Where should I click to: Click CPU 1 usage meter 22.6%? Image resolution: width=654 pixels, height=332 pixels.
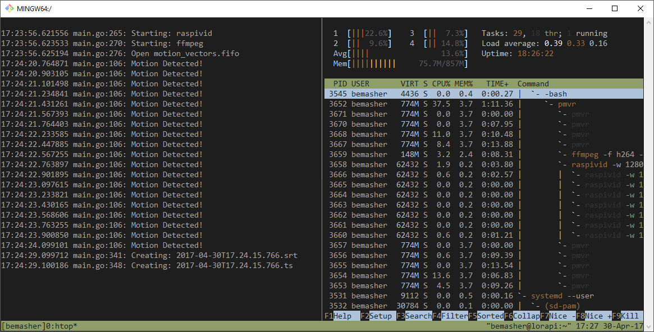point(363,33)
